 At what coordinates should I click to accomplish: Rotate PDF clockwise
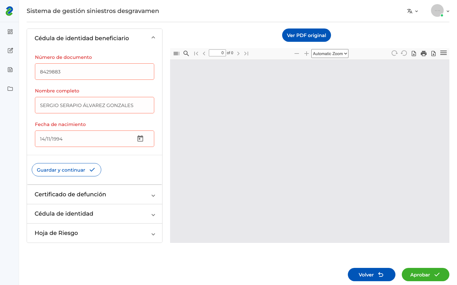[x=394, y=53]
